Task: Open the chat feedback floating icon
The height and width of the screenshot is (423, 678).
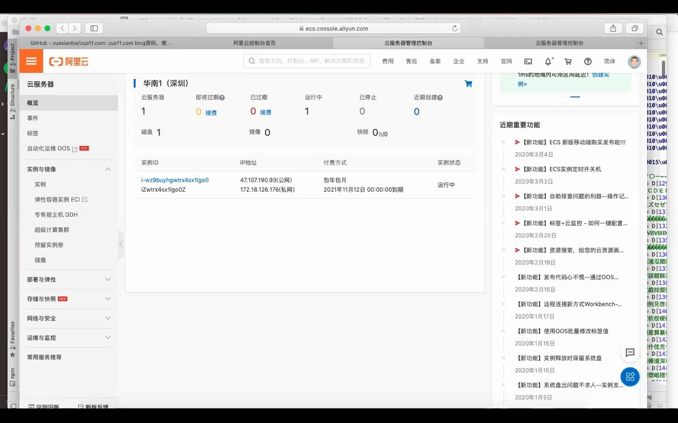Action: pyautogui.click(x=630, y=352)
